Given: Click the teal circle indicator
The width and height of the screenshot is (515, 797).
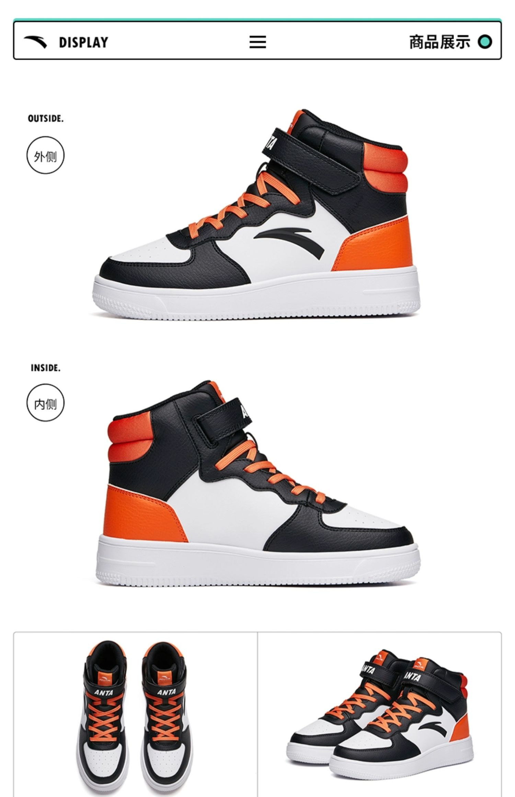Looking at the screenshot, I should pyautogui.click(x=485, y=42).
